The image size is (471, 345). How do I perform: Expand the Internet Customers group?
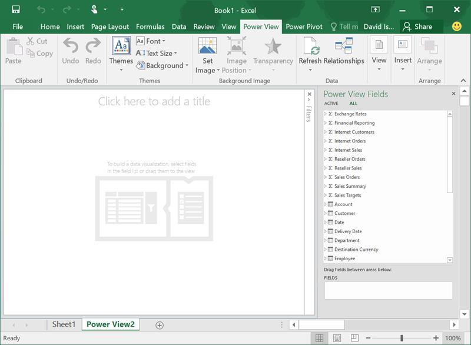pyautogui.click(x=326, y=132)
